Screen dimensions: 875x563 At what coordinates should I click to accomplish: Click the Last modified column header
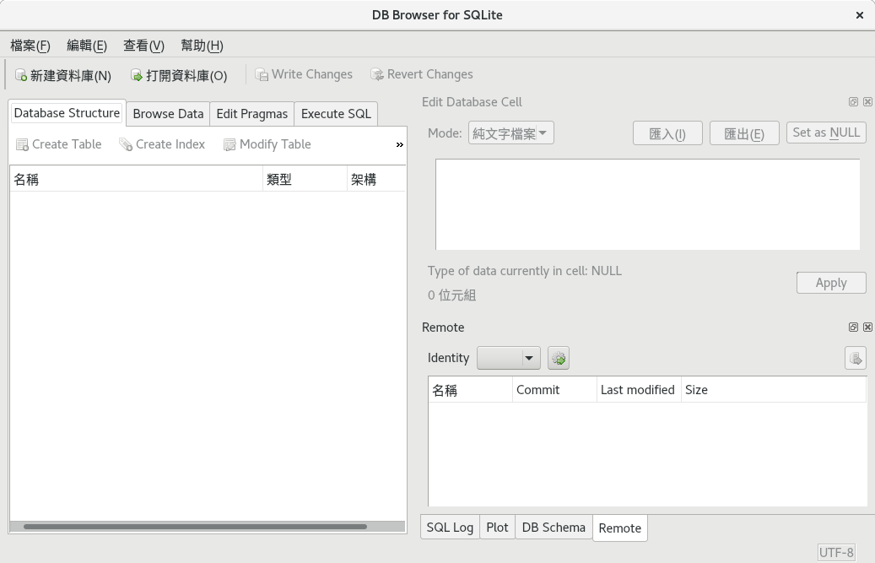point(639,390)
